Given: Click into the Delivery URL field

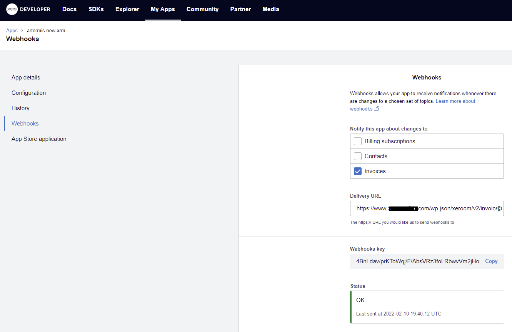Looking at the screenshot, I should (427, 208).
